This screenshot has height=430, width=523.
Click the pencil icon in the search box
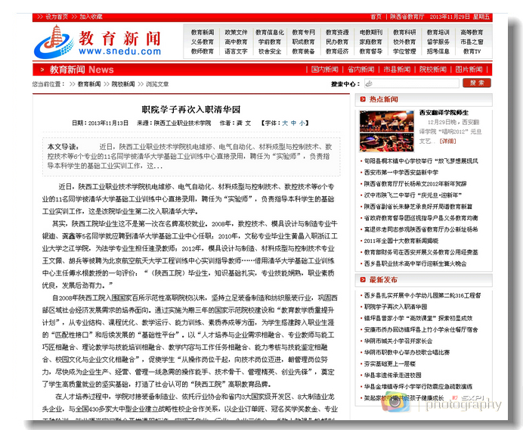tap(369, 83)
